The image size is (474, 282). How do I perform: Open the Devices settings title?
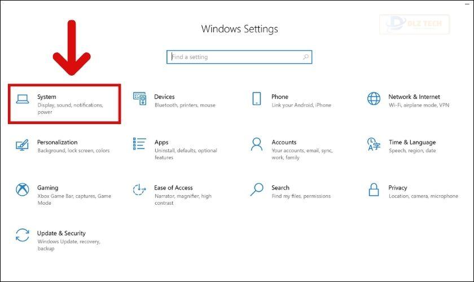164,96
